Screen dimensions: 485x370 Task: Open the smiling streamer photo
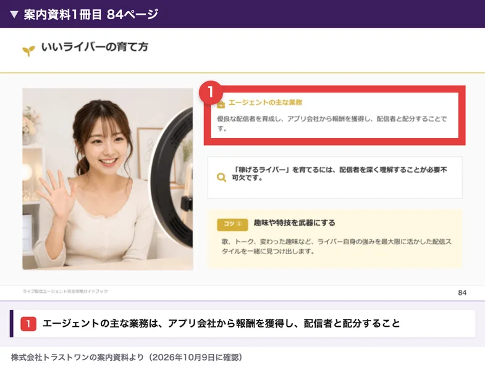point(108,179)
